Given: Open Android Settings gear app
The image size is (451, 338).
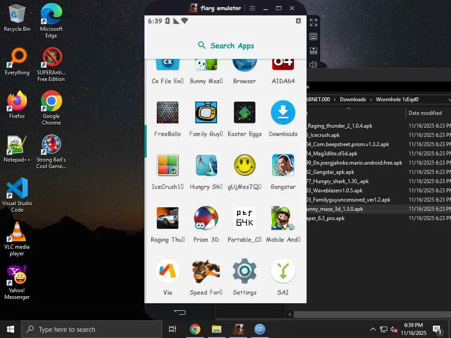Looking at the screenshot, I should (244, 277).
